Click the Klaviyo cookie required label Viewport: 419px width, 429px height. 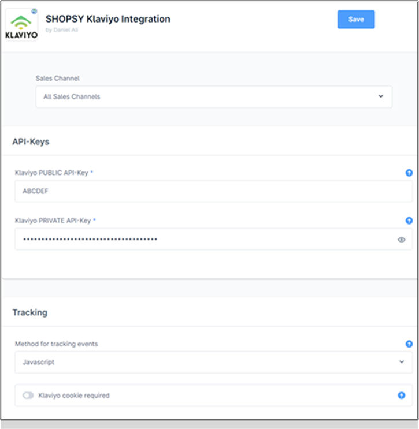click(74, 396)
